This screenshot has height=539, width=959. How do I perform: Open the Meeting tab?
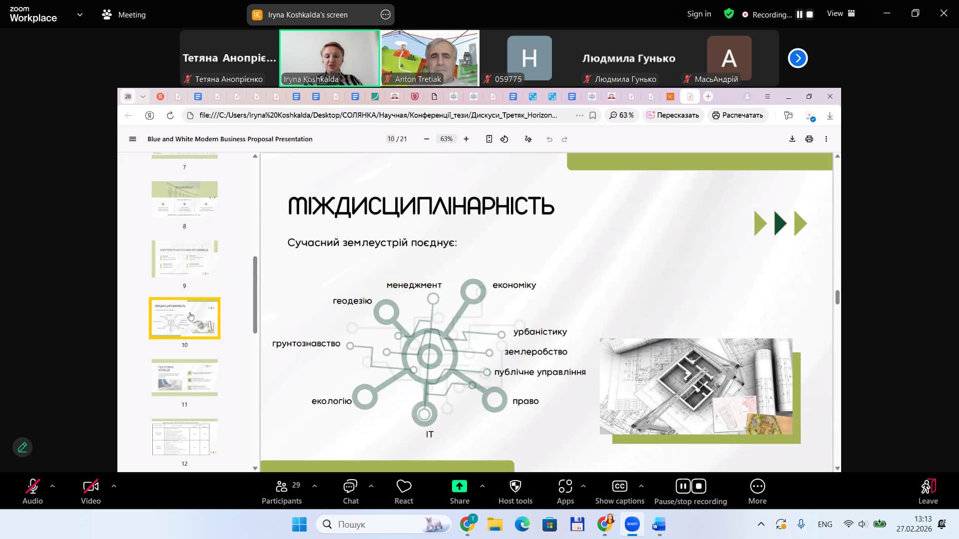point(124,15)
